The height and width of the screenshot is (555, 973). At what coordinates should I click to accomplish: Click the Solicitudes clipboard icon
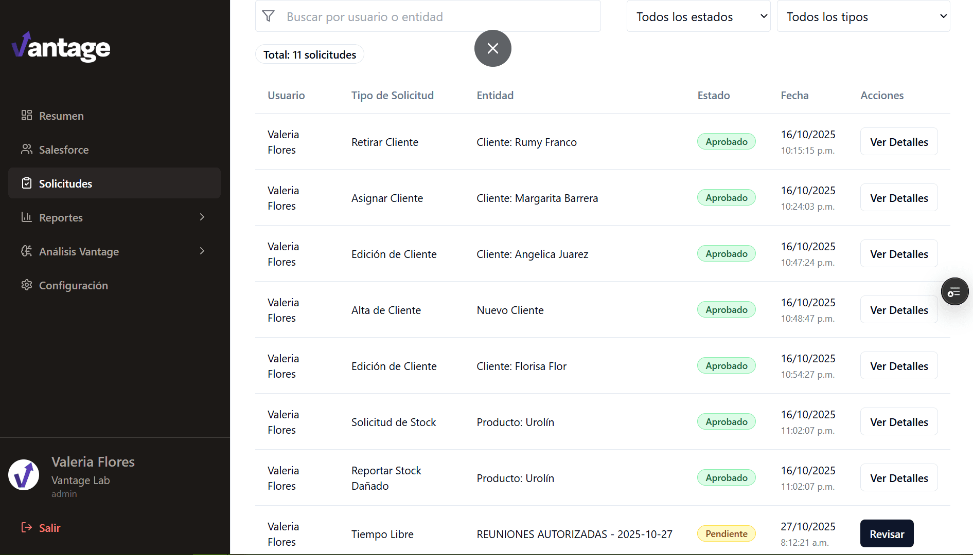(x=27, y=183)
